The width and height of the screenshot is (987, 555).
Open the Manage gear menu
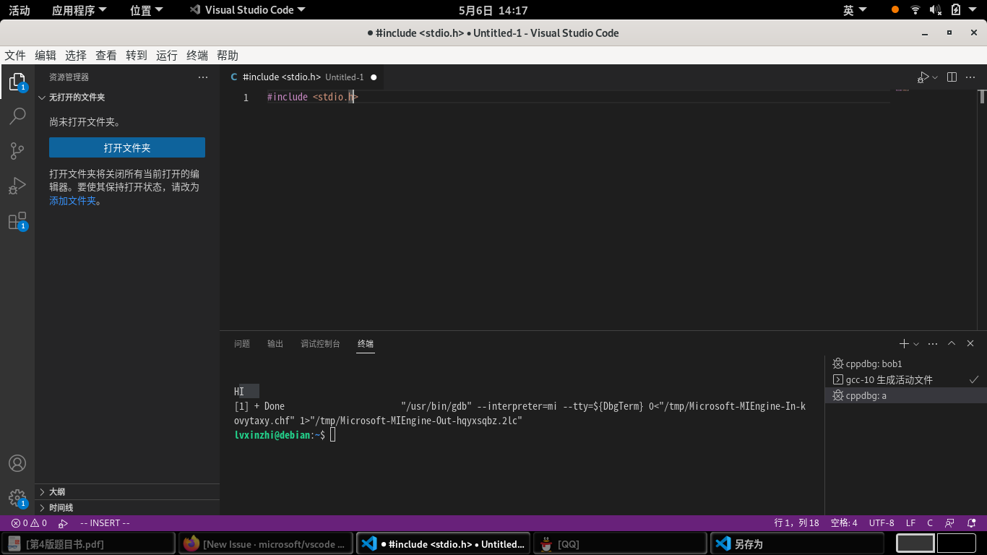(18, 498)
